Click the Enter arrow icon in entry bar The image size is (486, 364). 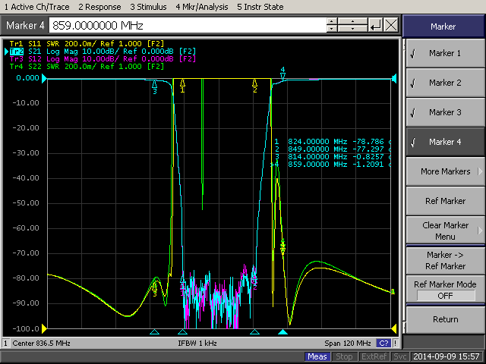(x=375, y=26)
